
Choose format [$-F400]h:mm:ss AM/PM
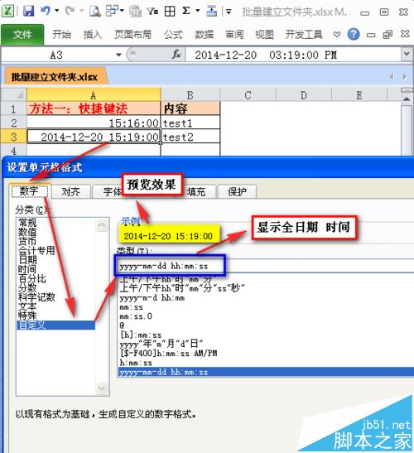pos(168,353)
